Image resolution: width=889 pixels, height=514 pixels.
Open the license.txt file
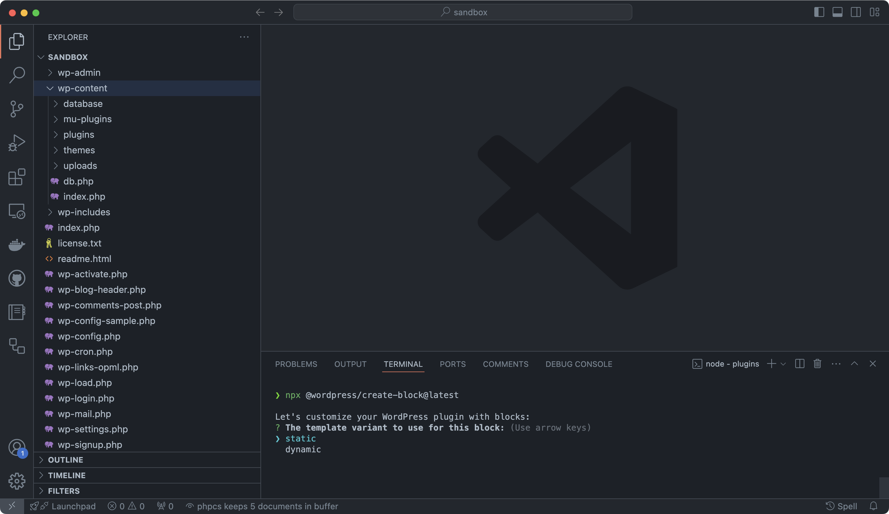click(147, 243)
